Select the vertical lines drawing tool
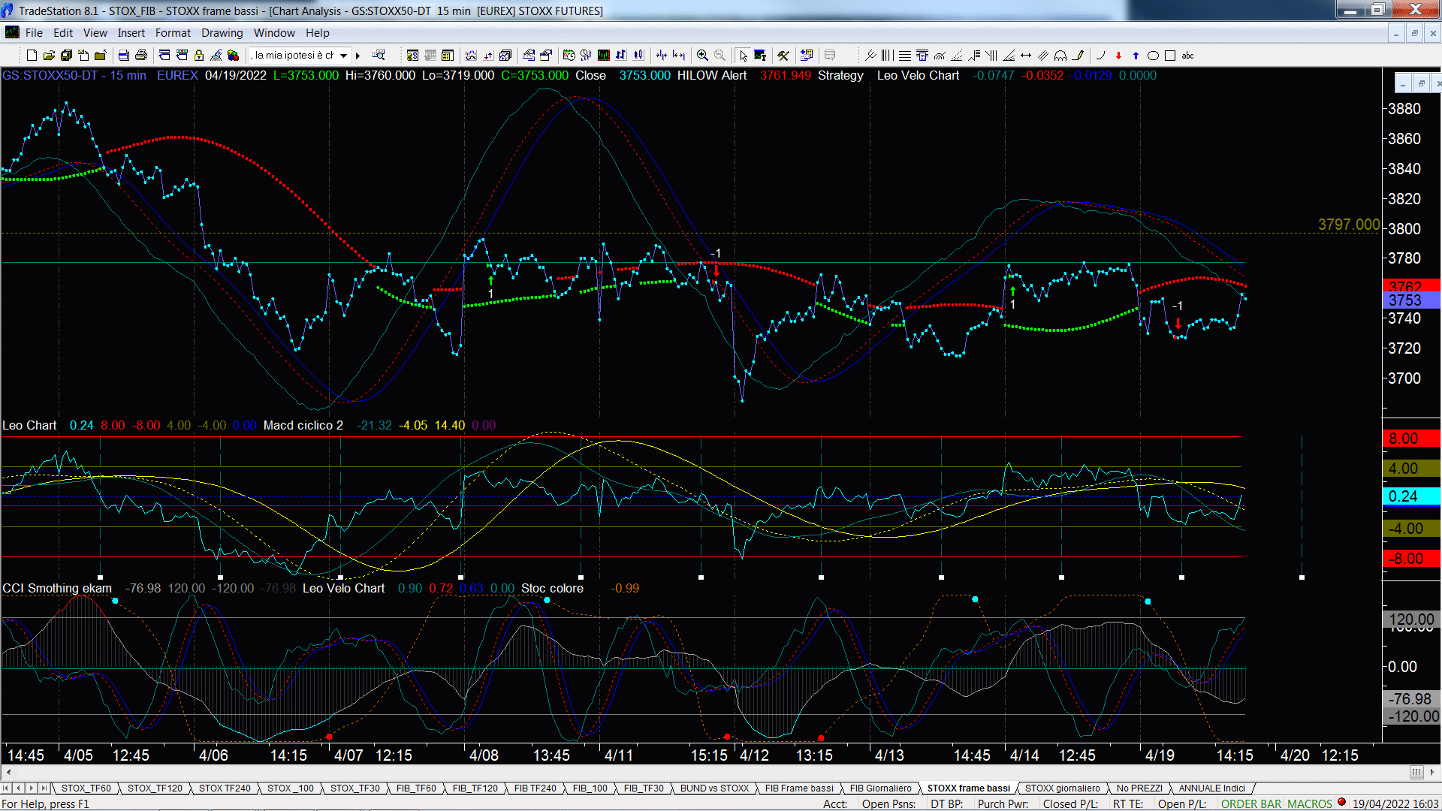Viewport: 1442px width, 811px height. pyautogui.click(x=888, y=56)
